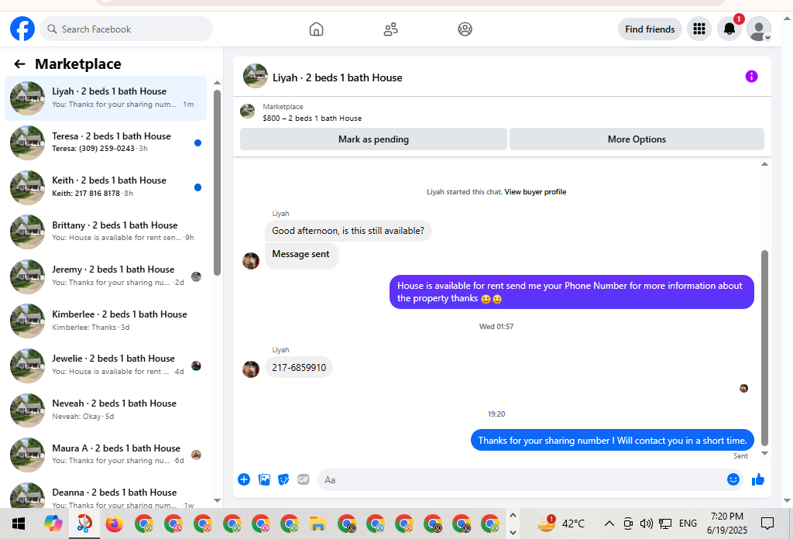Open the Snipping tool taskbar icon

[84, 524]
